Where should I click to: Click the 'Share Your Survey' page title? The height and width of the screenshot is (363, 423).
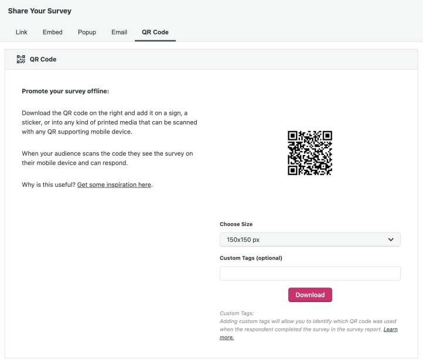40,11
